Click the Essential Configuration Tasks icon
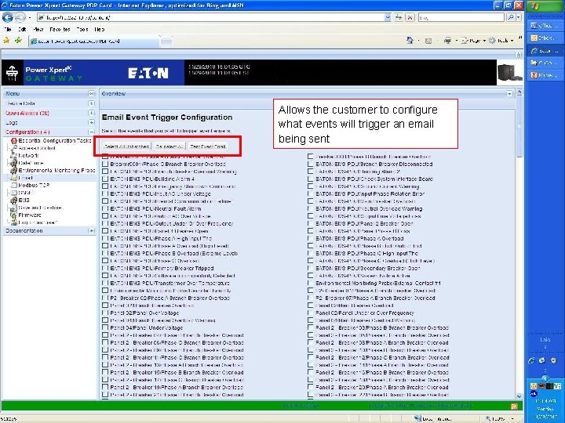 [14, 141]
